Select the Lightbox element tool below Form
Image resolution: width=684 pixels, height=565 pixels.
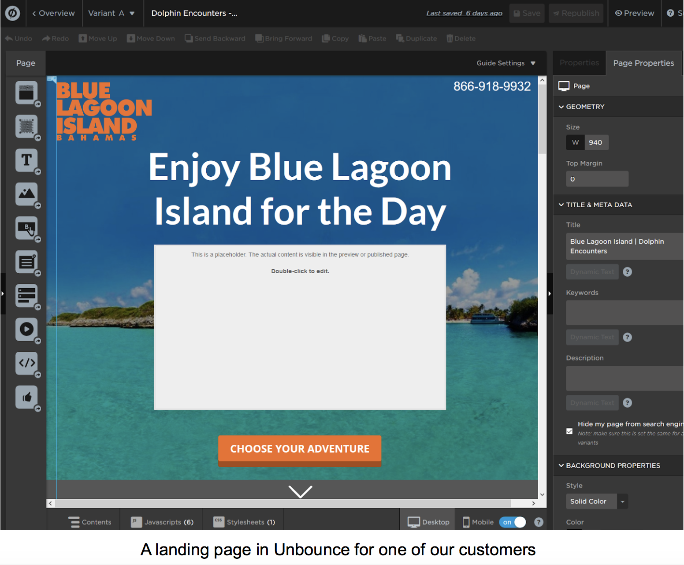pyautogui.click(x=26, y=296)
